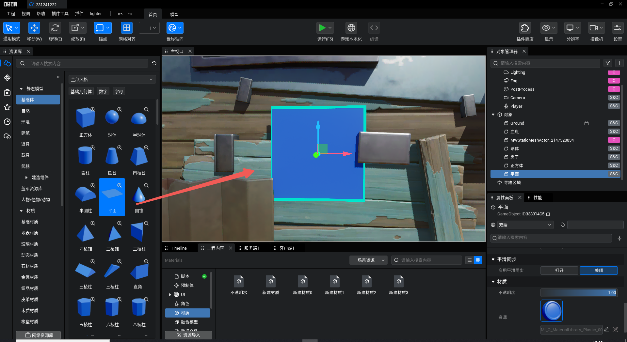Open the snap value 1 dropdown

click(150, 28)
